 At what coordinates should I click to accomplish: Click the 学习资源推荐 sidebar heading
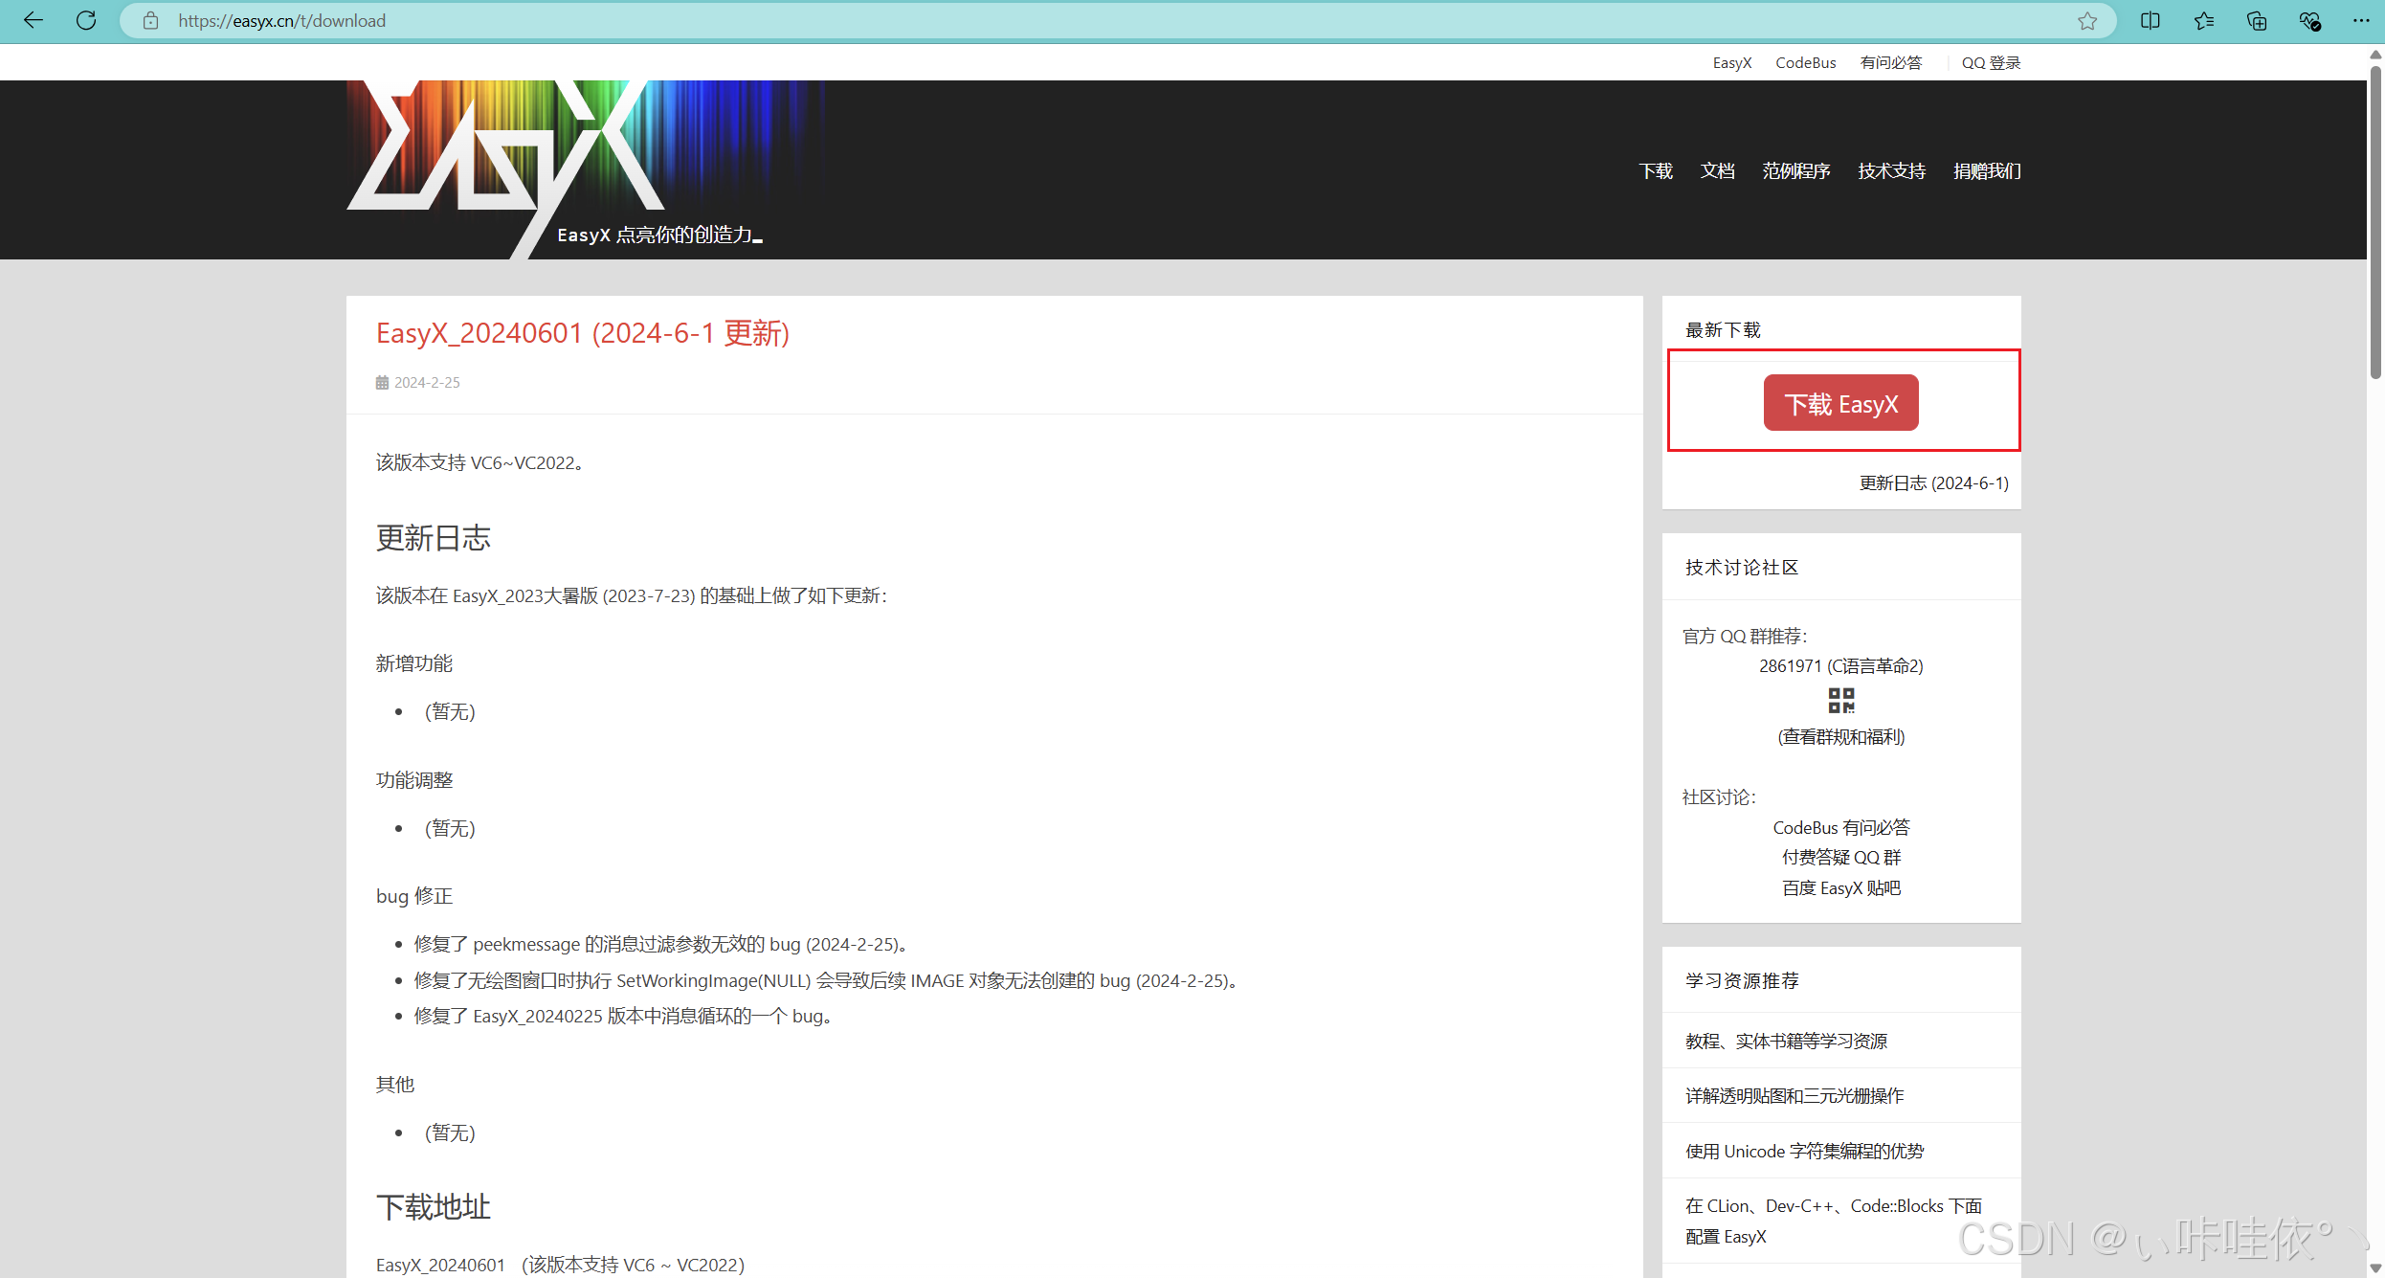(1742, 981)
